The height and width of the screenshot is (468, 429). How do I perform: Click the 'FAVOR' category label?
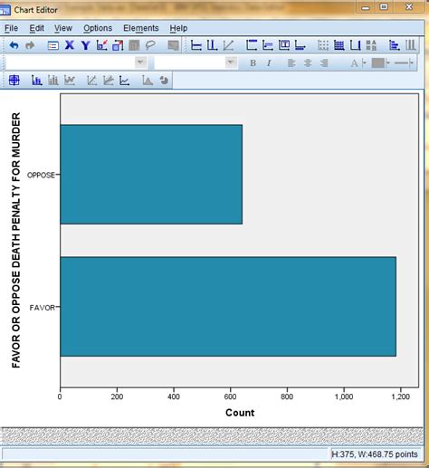[x=43, y=308]
